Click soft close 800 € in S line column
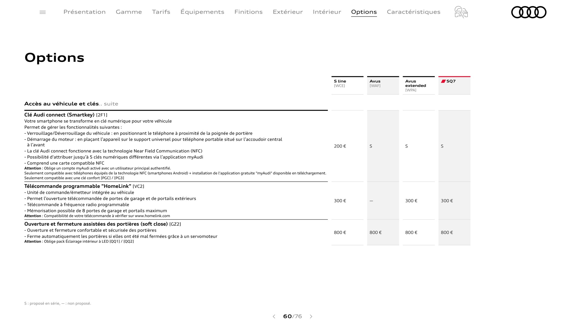This screenshot has width=585, height=329. click(x=340, y=232)
